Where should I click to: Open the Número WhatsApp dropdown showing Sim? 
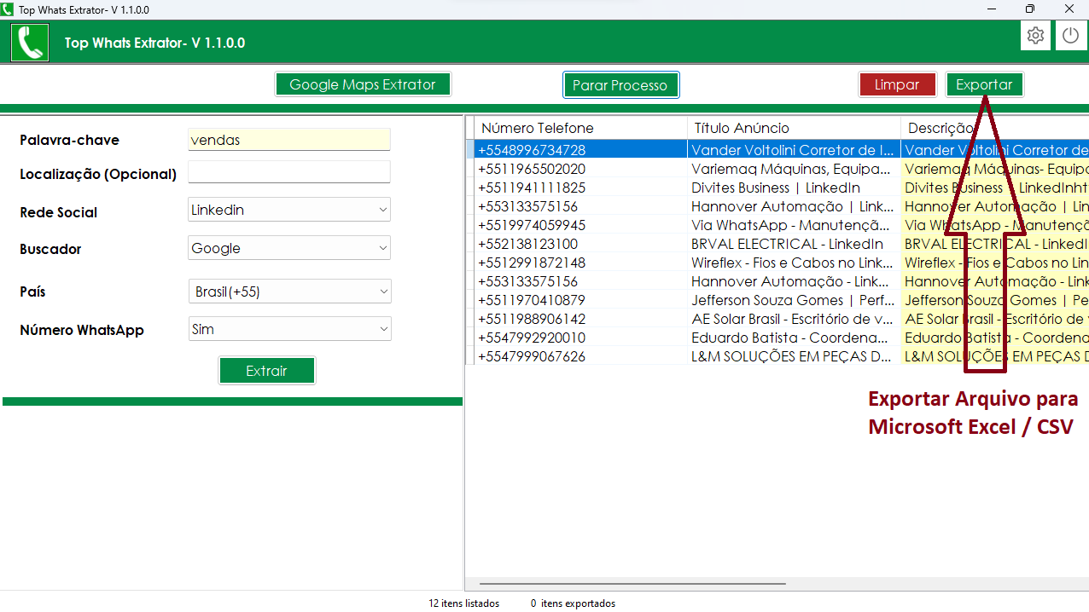click(289, 329)
